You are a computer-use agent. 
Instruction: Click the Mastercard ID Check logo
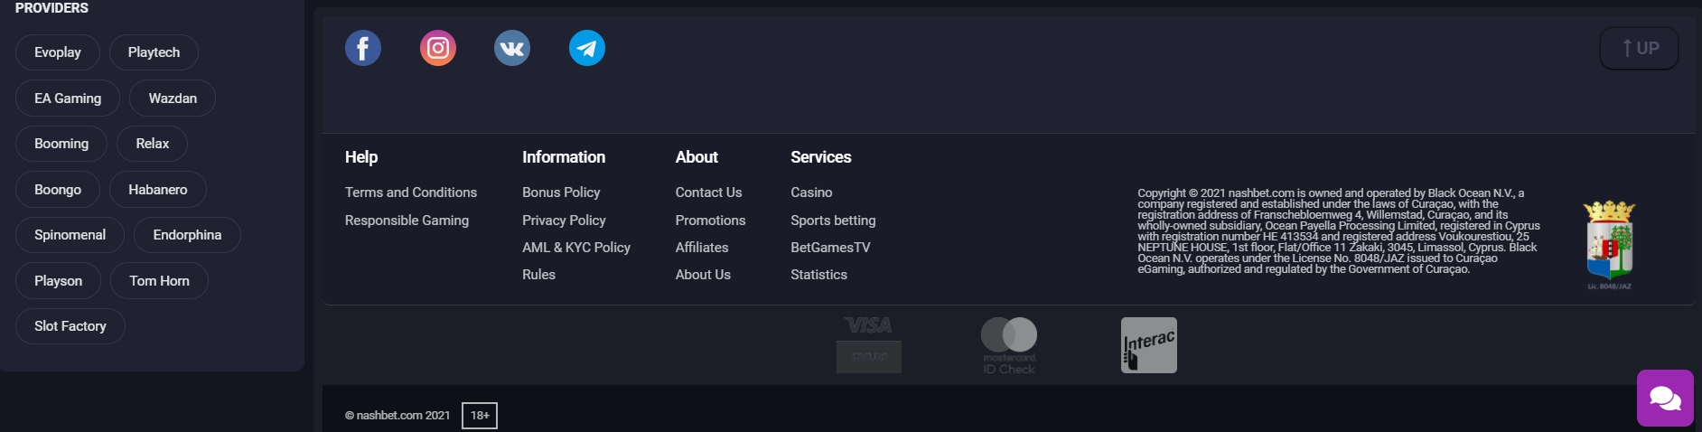(1009, 345)
